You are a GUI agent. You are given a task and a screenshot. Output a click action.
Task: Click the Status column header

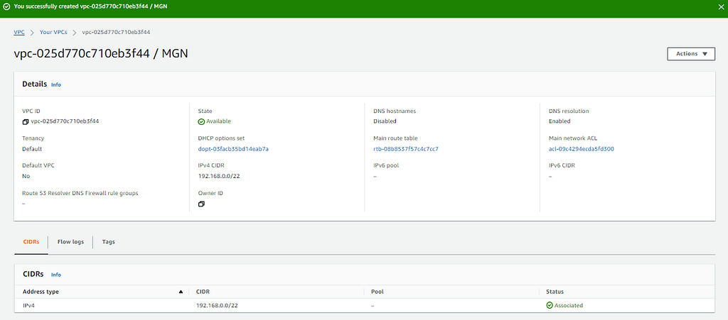coord(555,292)
